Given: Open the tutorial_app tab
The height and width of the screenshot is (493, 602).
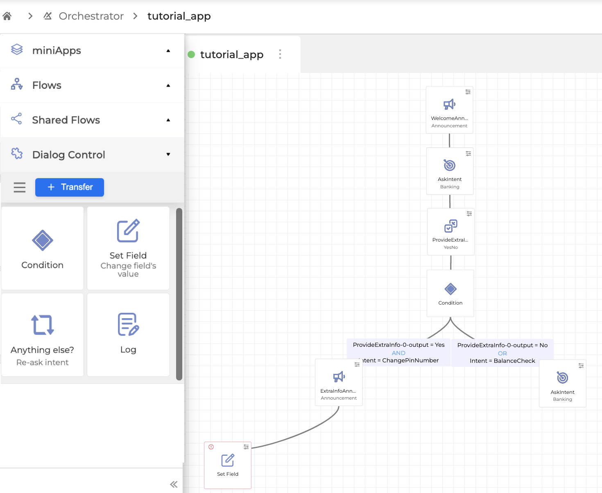Looking at the screenshot, I should (x=231, y=54).
